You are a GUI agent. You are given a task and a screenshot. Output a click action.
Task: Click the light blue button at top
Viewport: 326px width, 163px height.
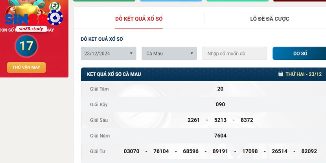pyautogui.click(x=171, y=1)
